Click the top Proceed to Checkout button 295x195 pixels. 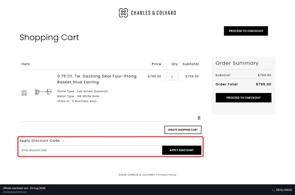[246, 31]
